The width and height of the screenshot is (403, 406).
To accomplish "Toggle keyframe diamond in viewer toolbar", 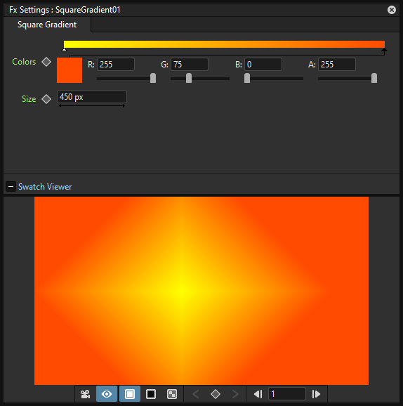I will coord(216,394).
